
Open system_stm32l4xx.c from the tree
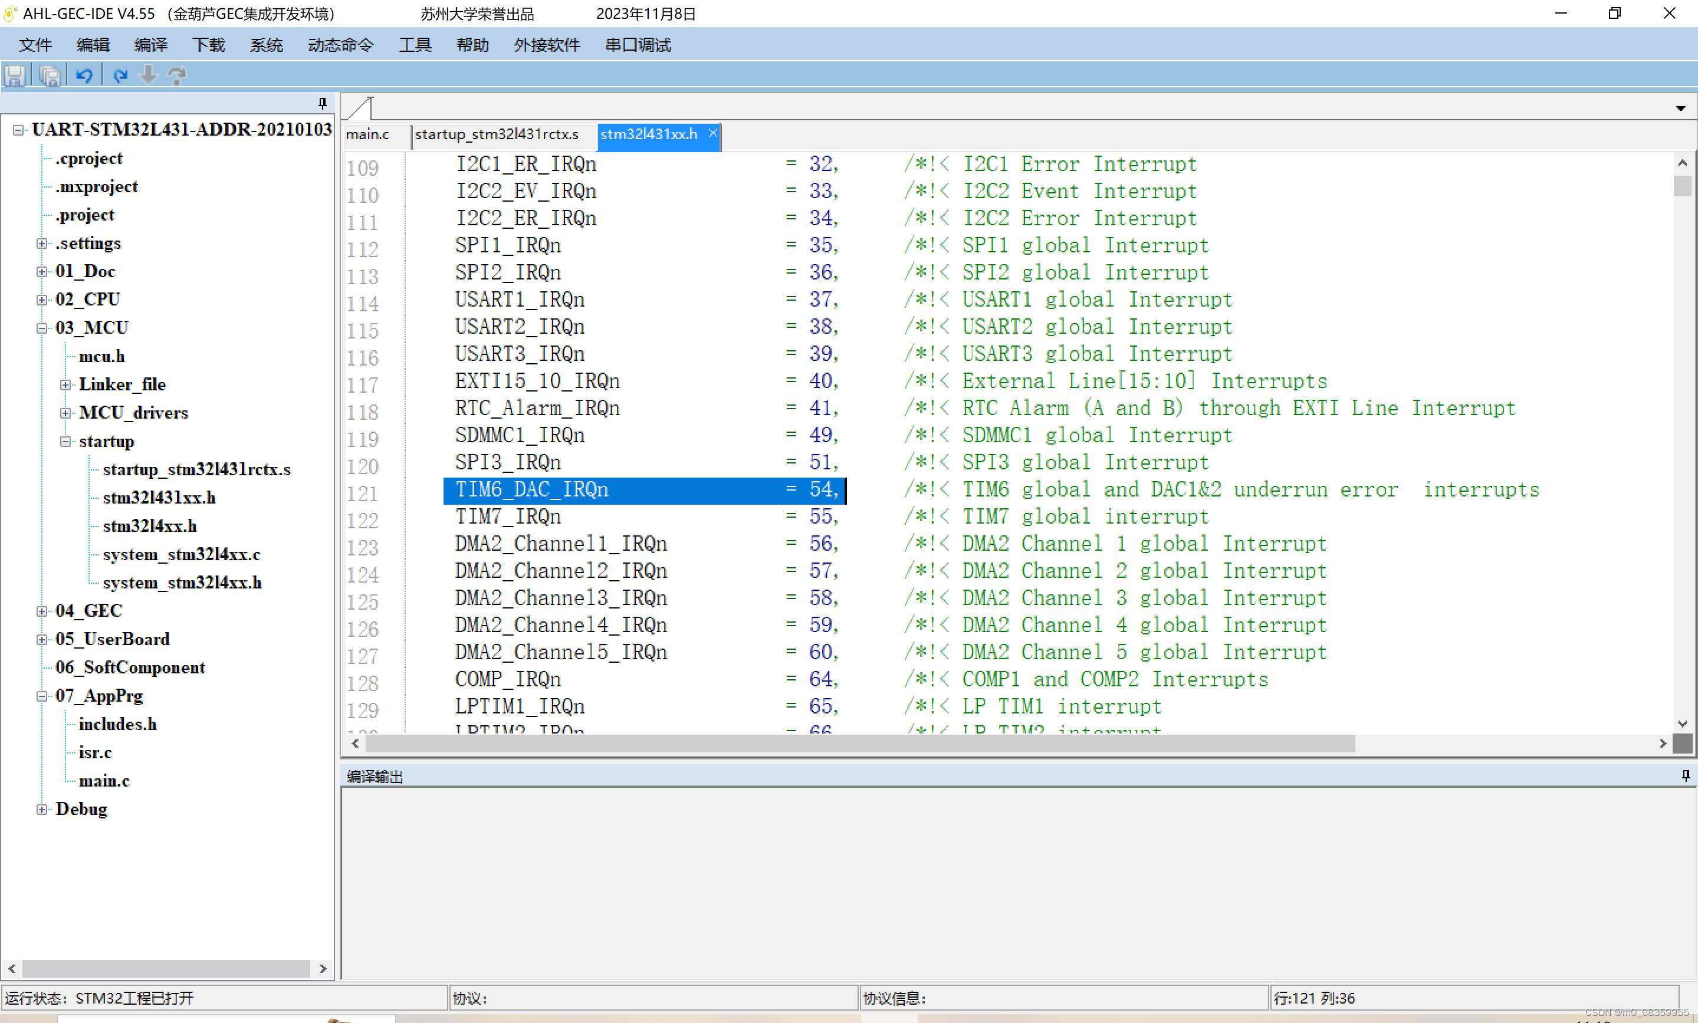coord(181,555)
